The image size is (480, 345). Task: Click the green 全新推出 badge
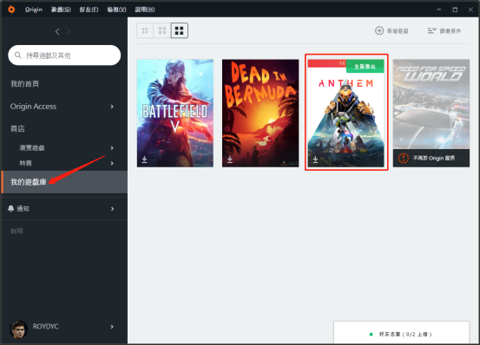coord(365,66)
